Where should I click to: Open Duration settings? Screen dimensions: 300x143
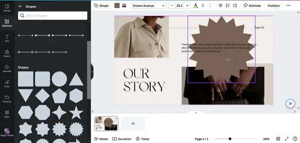tap(121, 139)
